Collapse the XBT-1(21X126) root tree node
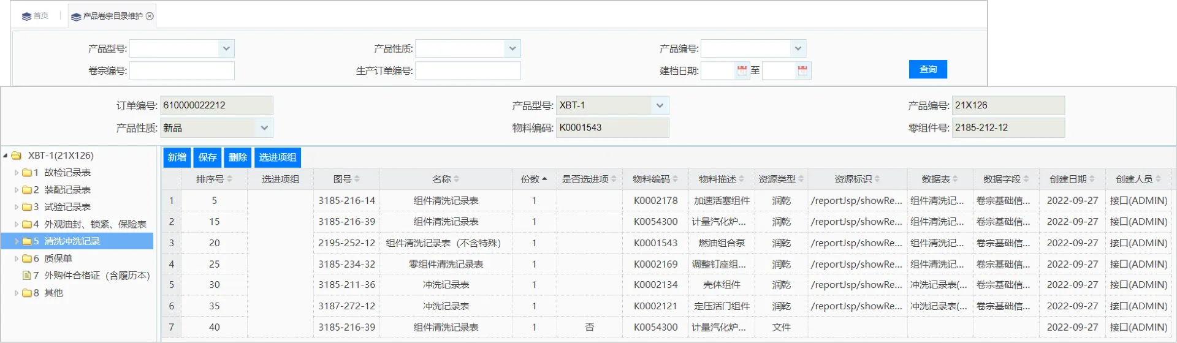 tap(6, 156)
